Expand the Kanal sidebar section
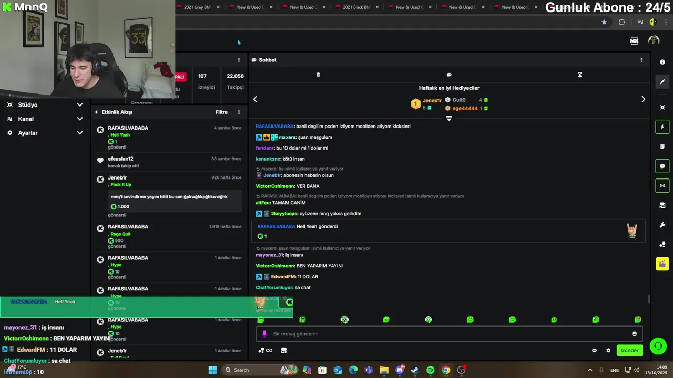The width and height of the screenshot is (673, 378). click(45, 119)
